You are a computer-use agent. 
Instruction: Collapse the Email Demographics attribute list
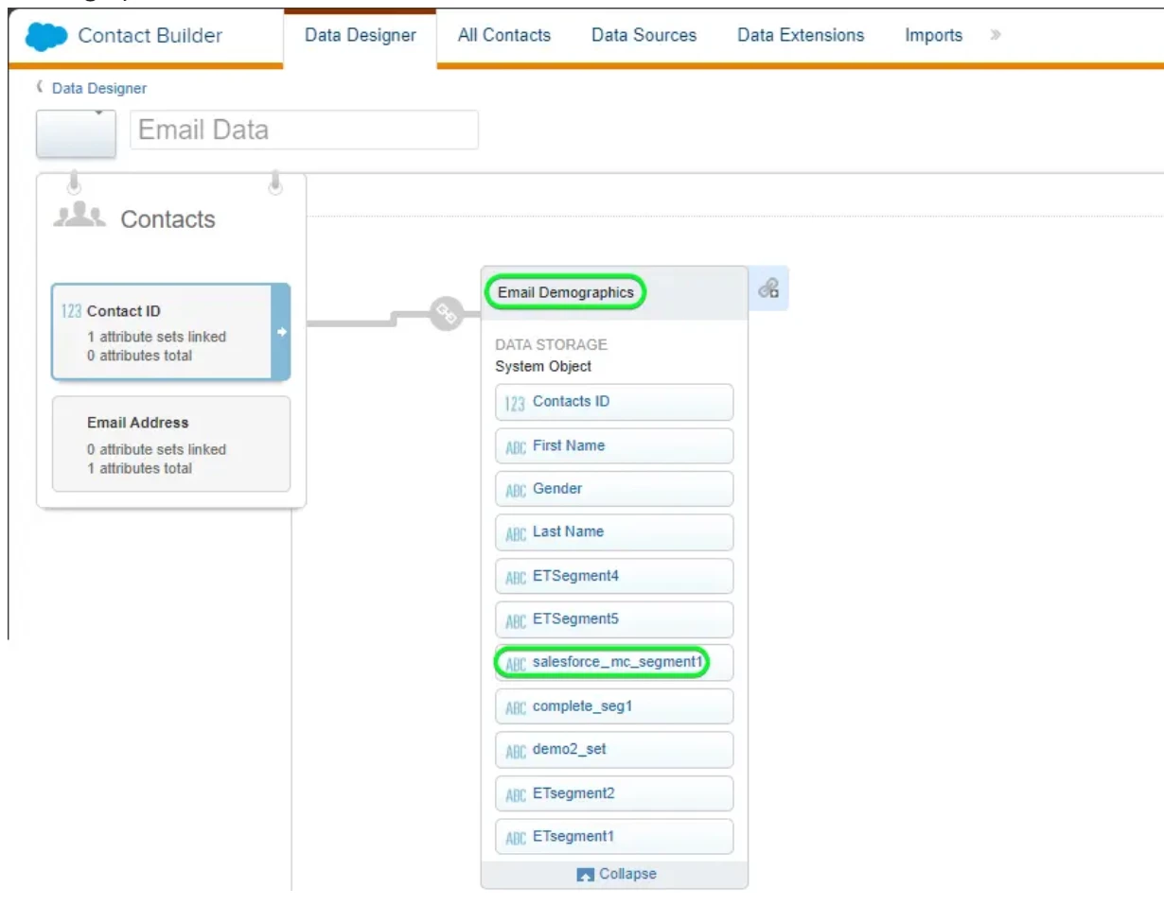[x=616, y=874]
